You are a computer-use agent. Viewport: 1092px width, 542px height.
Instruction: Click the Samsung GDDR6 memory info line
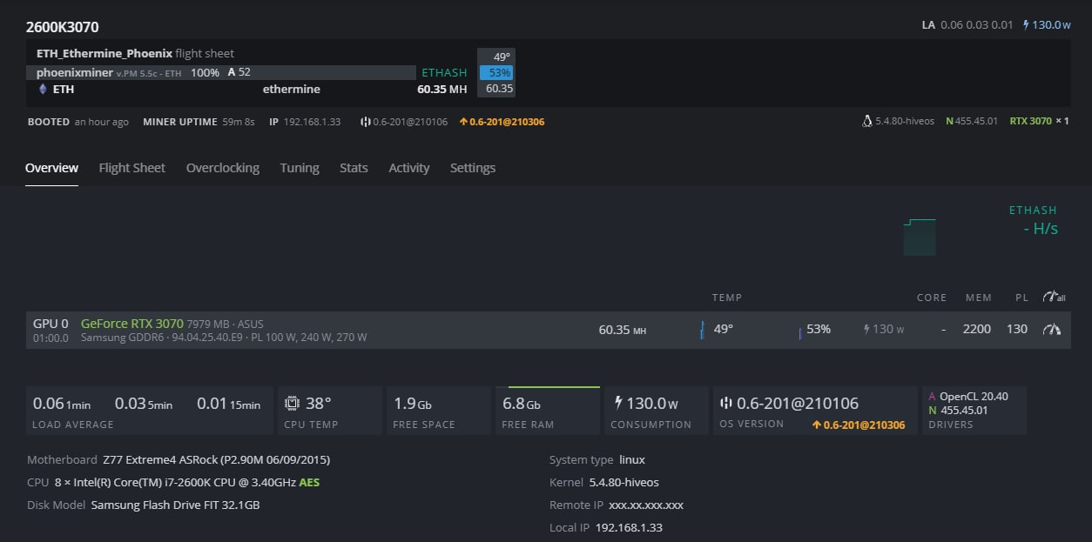224,338
